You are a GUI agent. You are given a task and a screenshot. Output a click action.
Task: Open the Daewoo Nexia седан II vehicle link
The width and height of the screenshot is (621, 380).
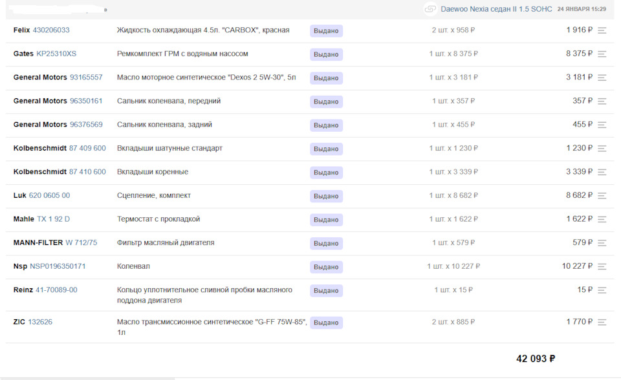[496, 9]
